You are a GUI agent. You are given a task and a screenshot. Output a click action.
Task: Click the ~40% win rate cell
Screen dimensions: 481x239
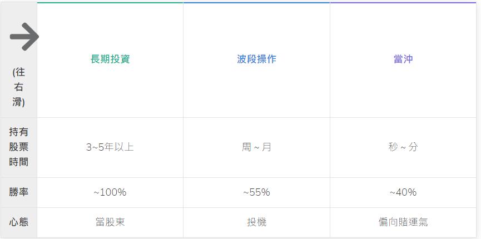(403, 192)
